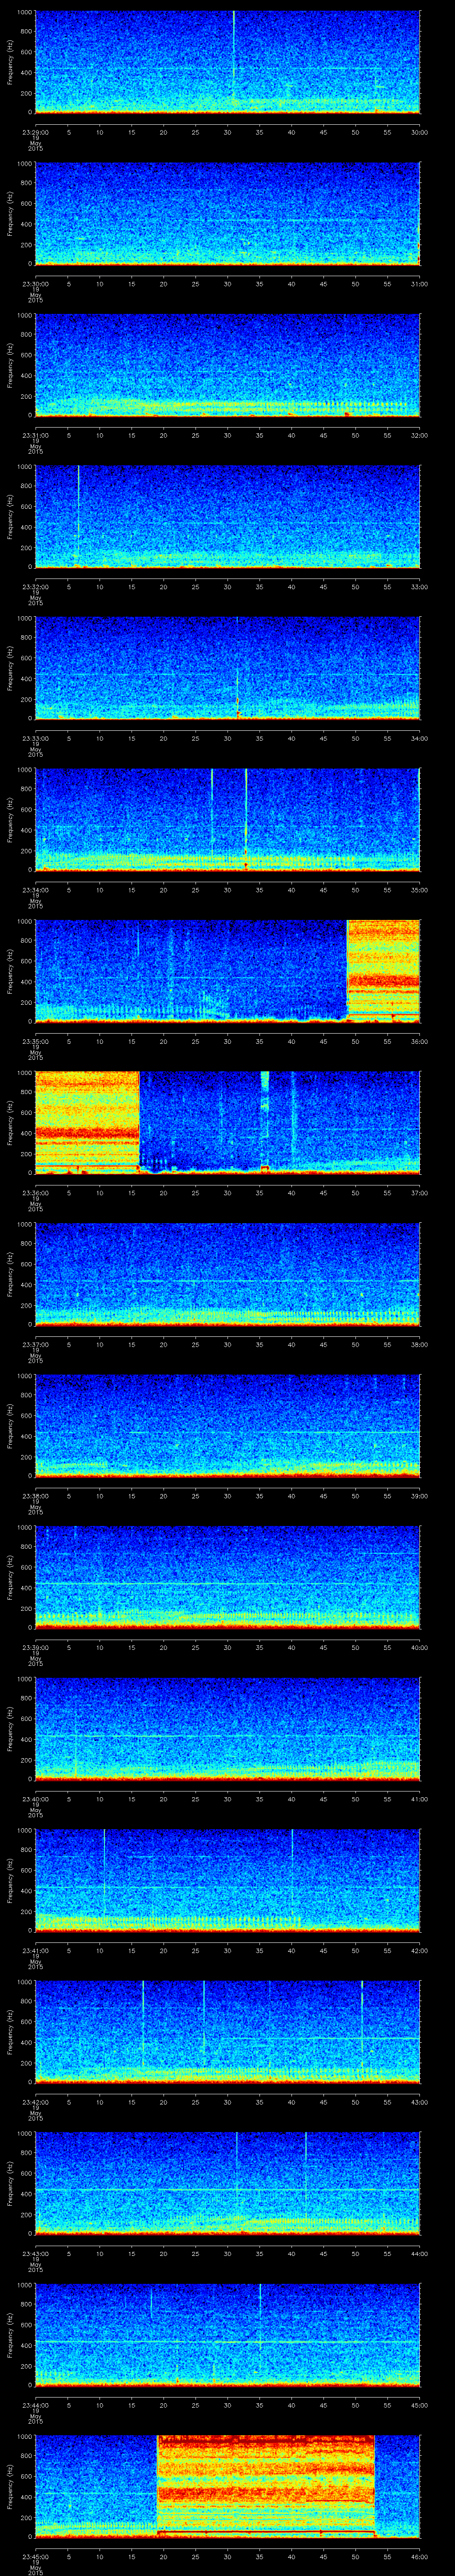Click the 23:29:00 start time label
The height and width of the screenshot is (2576, 455).
[x=35, y=132]
